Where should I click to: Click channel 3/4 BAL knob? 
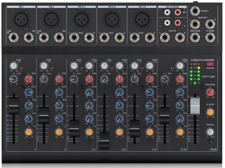(74, 79)
